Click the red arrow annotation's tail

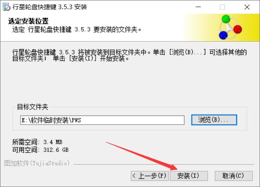[106, 143]
